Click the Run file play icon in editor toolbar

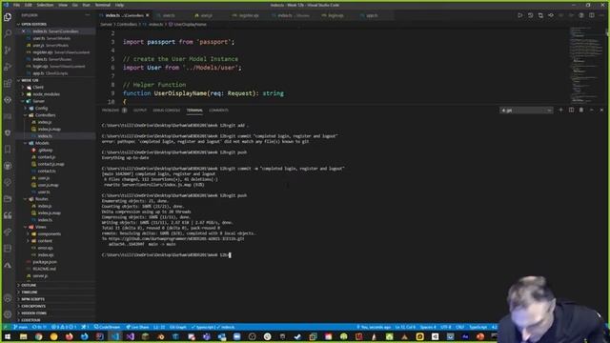(520, 15)
